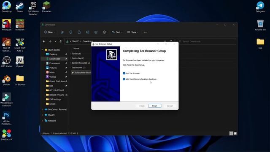Open TLauncher desktop icon
Viewport: 270px width, 152px height.
point(46,7)
